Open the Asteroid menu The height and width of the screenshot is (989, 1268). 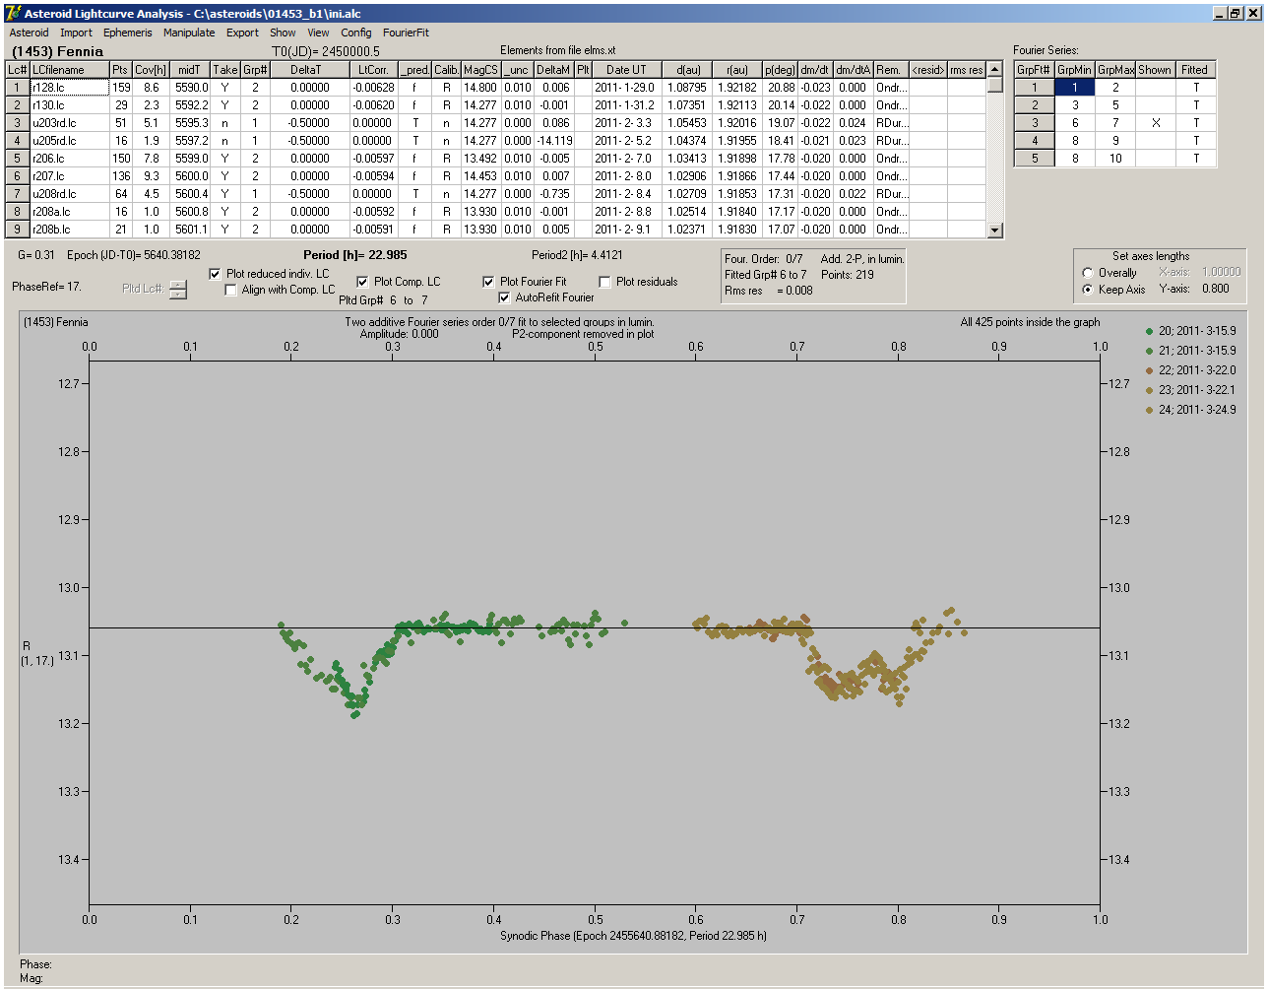(x=29, y=33)
